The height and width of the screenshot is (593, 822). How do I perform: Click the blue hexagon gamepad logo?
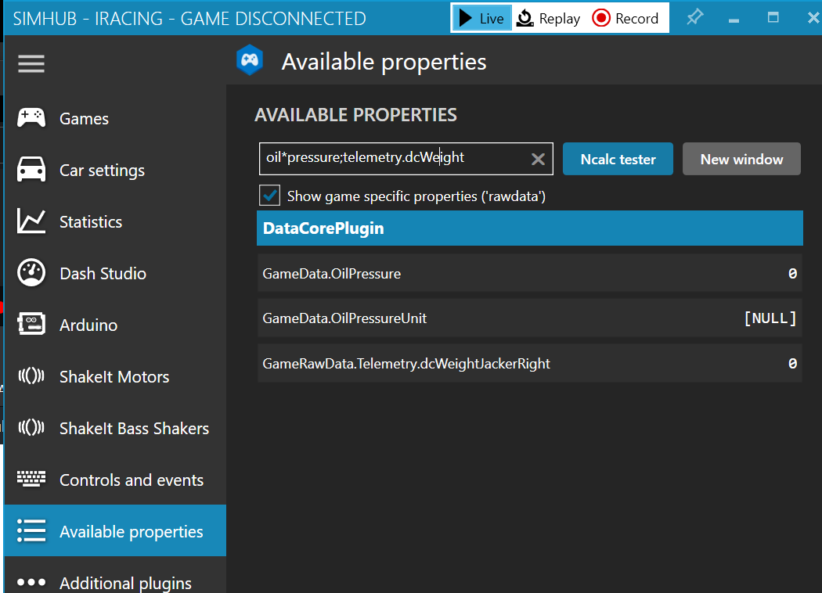[250, 60]
